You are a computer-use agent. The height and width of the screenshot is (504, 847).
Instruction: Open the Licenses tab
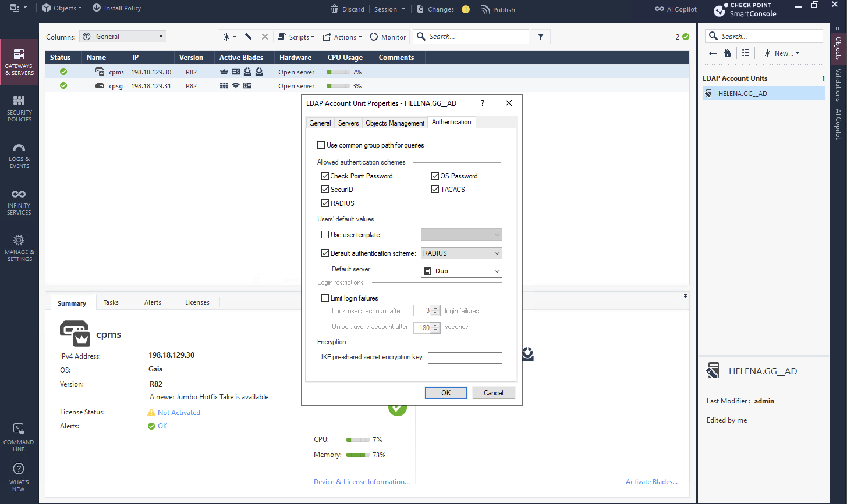tap(197, 302)
